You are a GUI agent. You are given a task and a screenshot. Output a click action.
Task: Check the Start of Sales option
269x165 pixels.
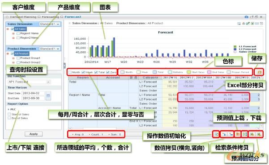click(x=9, y=114)
